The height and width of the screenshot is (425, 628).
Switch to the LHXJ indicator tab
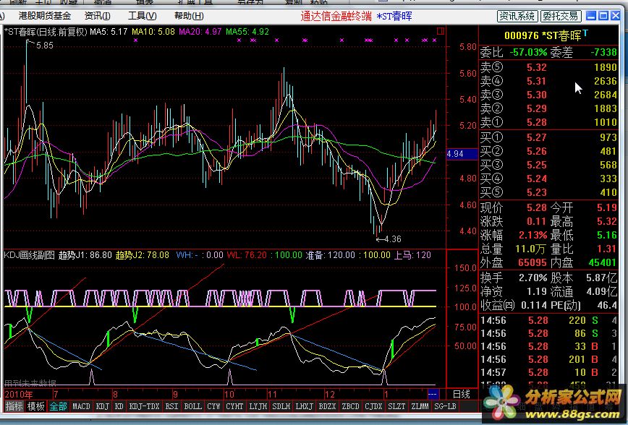click(305, 406)
